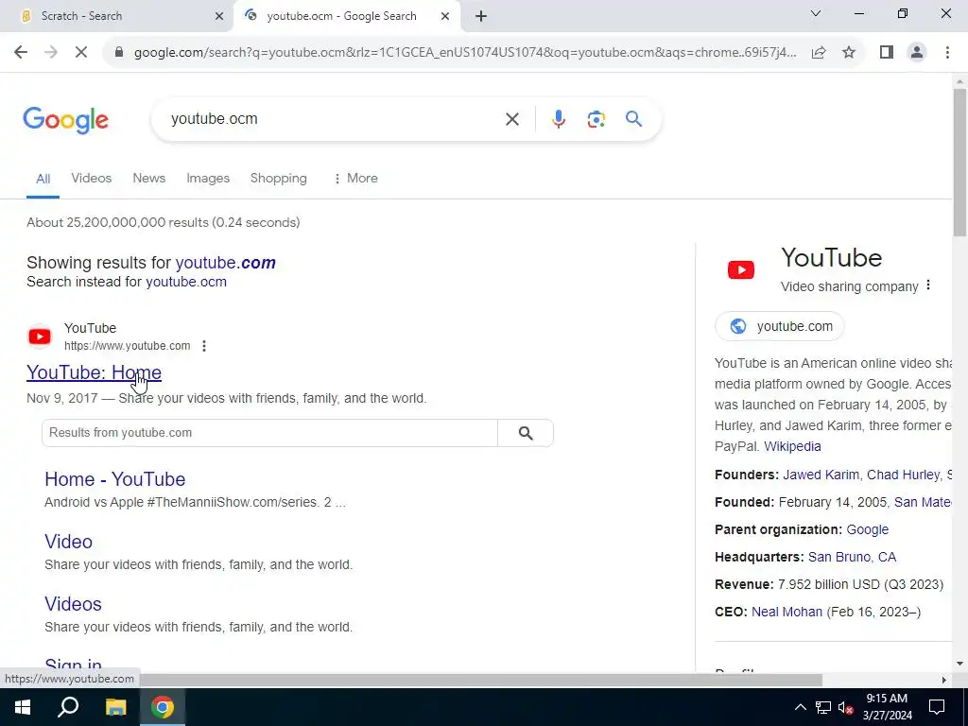Open File Explorer from taskbar
This screenshot has height=726, width=968.
point(115,707)
